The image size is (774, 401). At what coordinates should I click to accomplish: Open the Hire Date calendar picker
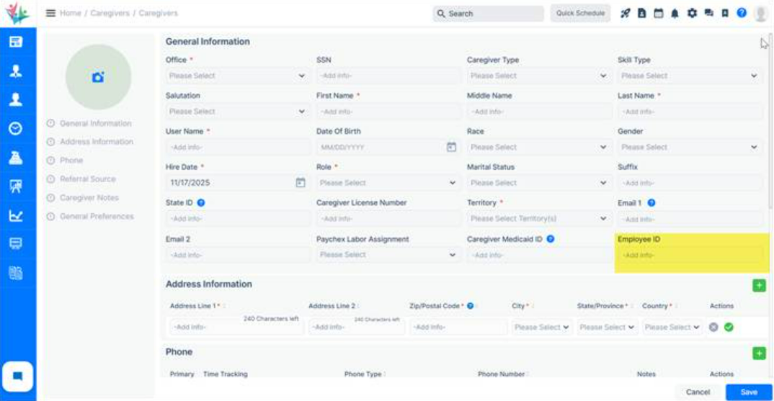300,182
